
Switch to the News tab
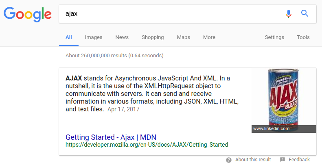(122, 37)
